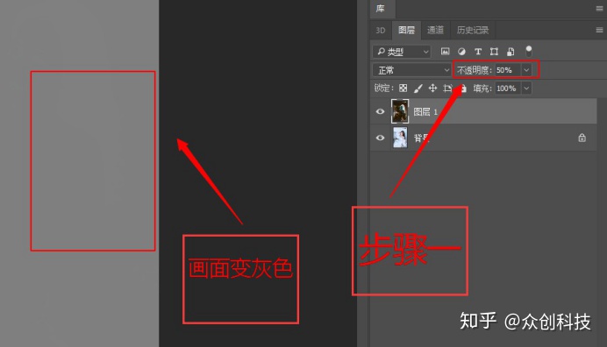607x347 pixels.
Task: Open the 历史记录 (History) tab
Action: pyautogui.click(x=472, y=30)
